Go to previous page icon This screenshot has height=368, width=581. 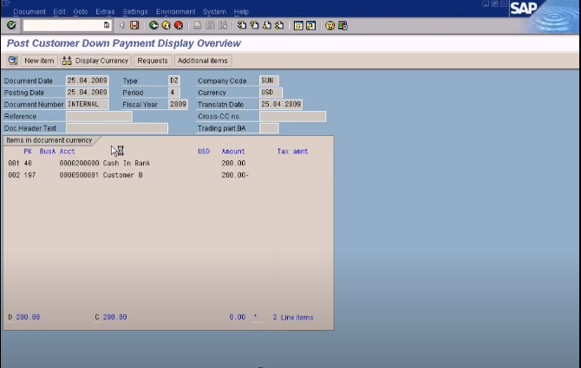(255, 25)
